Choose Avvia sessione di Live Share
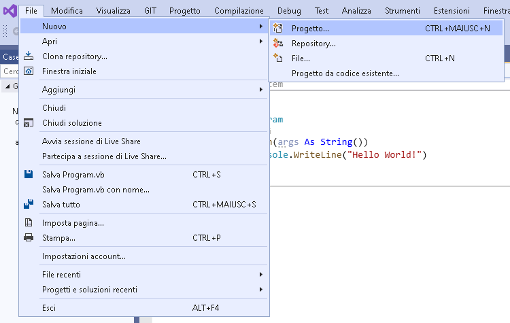The width and height of the screenshot is (510, 323). tap(144, 141)
